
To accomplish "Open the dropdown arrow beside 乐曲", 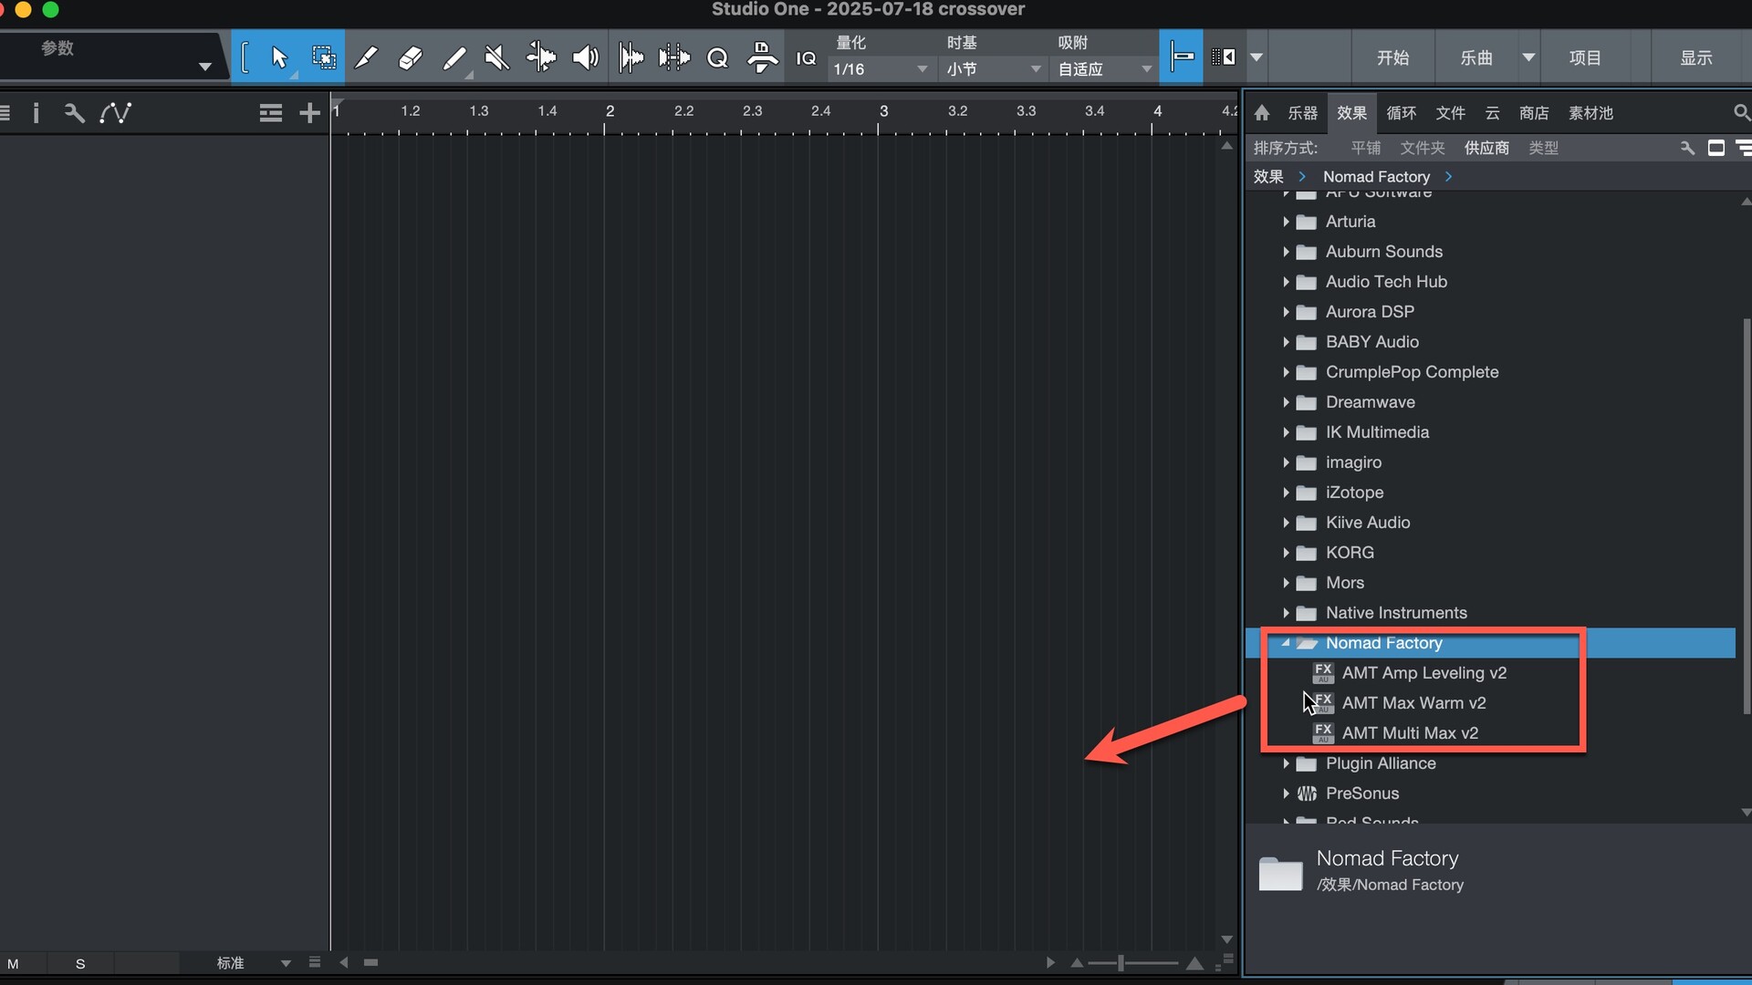I will coord(1528,57).
